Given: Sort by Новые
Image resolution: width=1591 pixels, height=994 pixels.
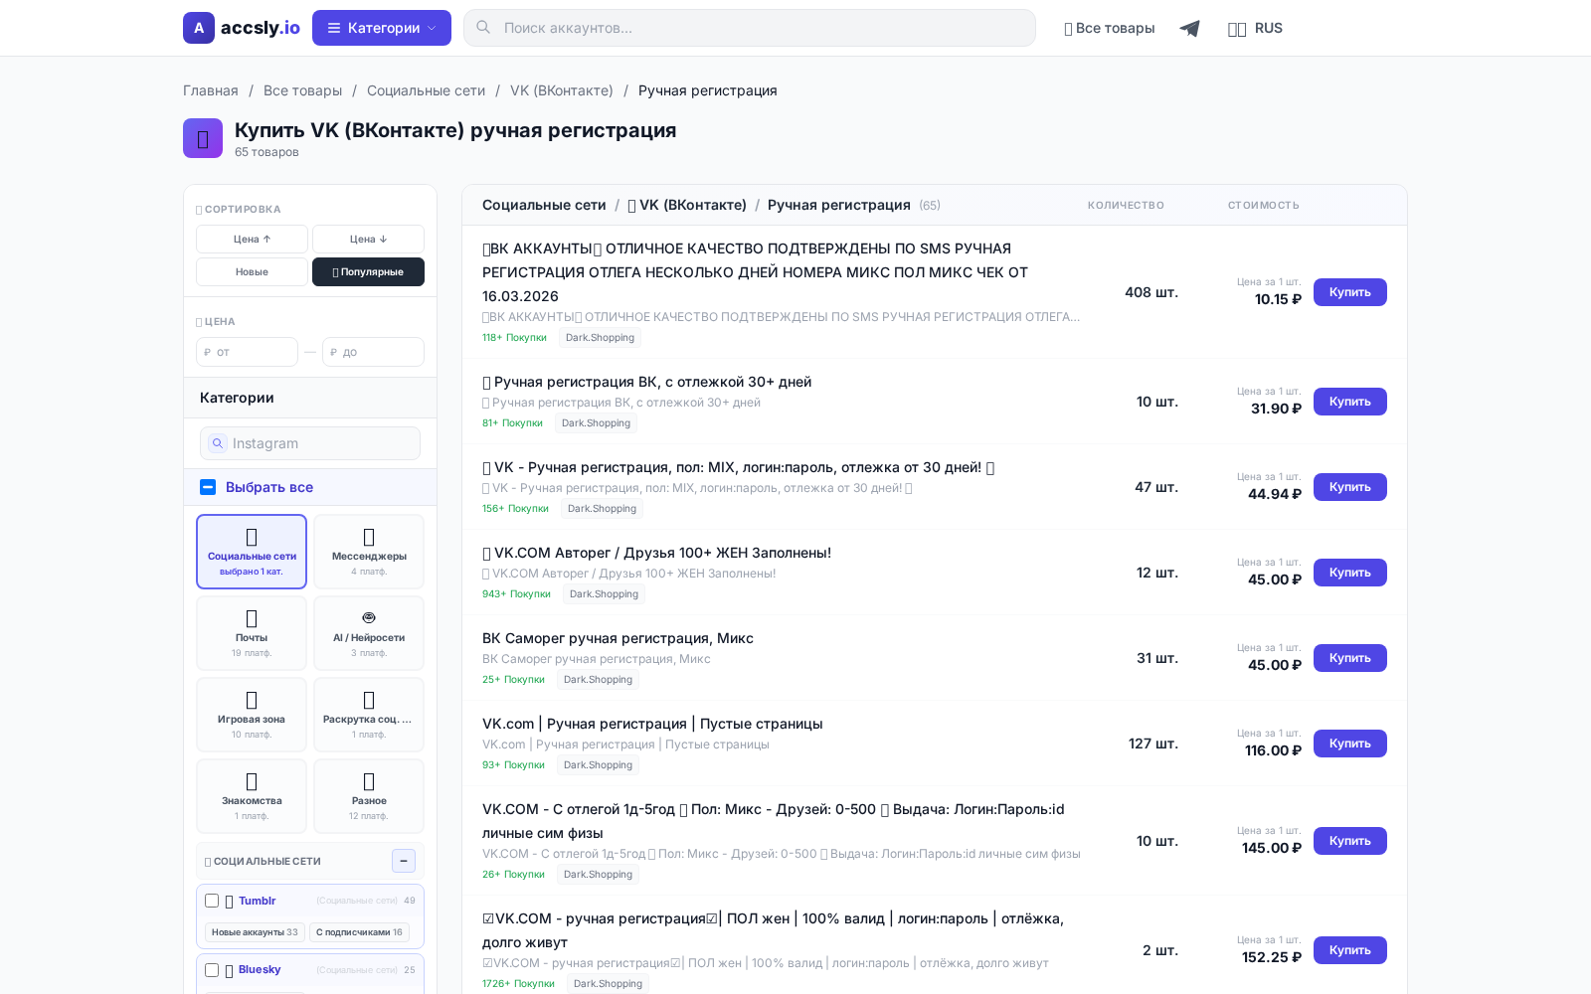Looking at the screenshot, I should [252, 271].
